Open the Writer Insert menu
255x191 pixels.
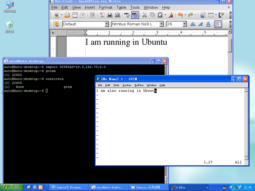point(90,8)
